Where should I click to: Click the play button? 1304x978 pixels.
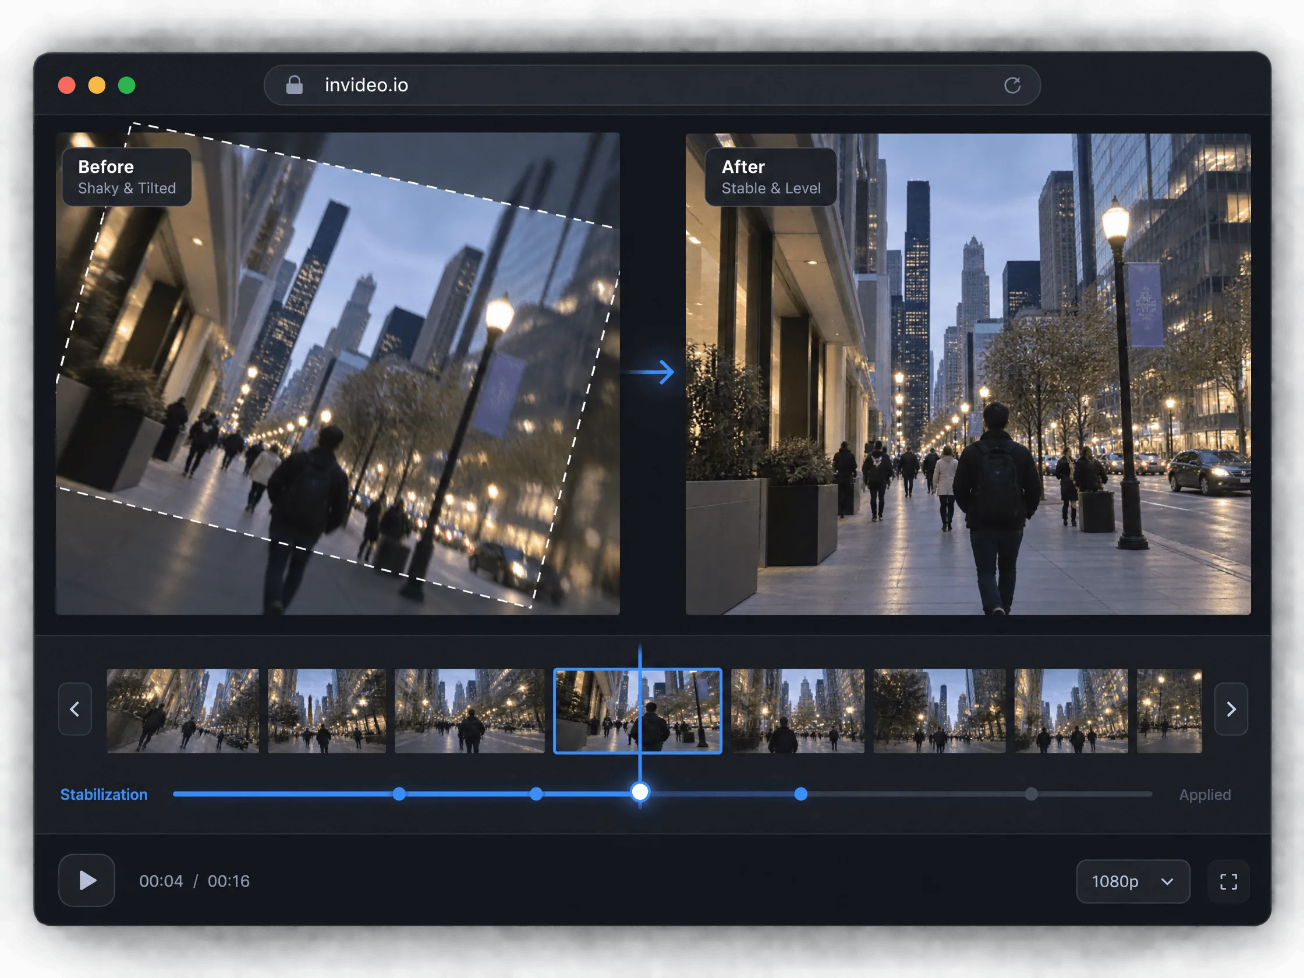point(87,880)
